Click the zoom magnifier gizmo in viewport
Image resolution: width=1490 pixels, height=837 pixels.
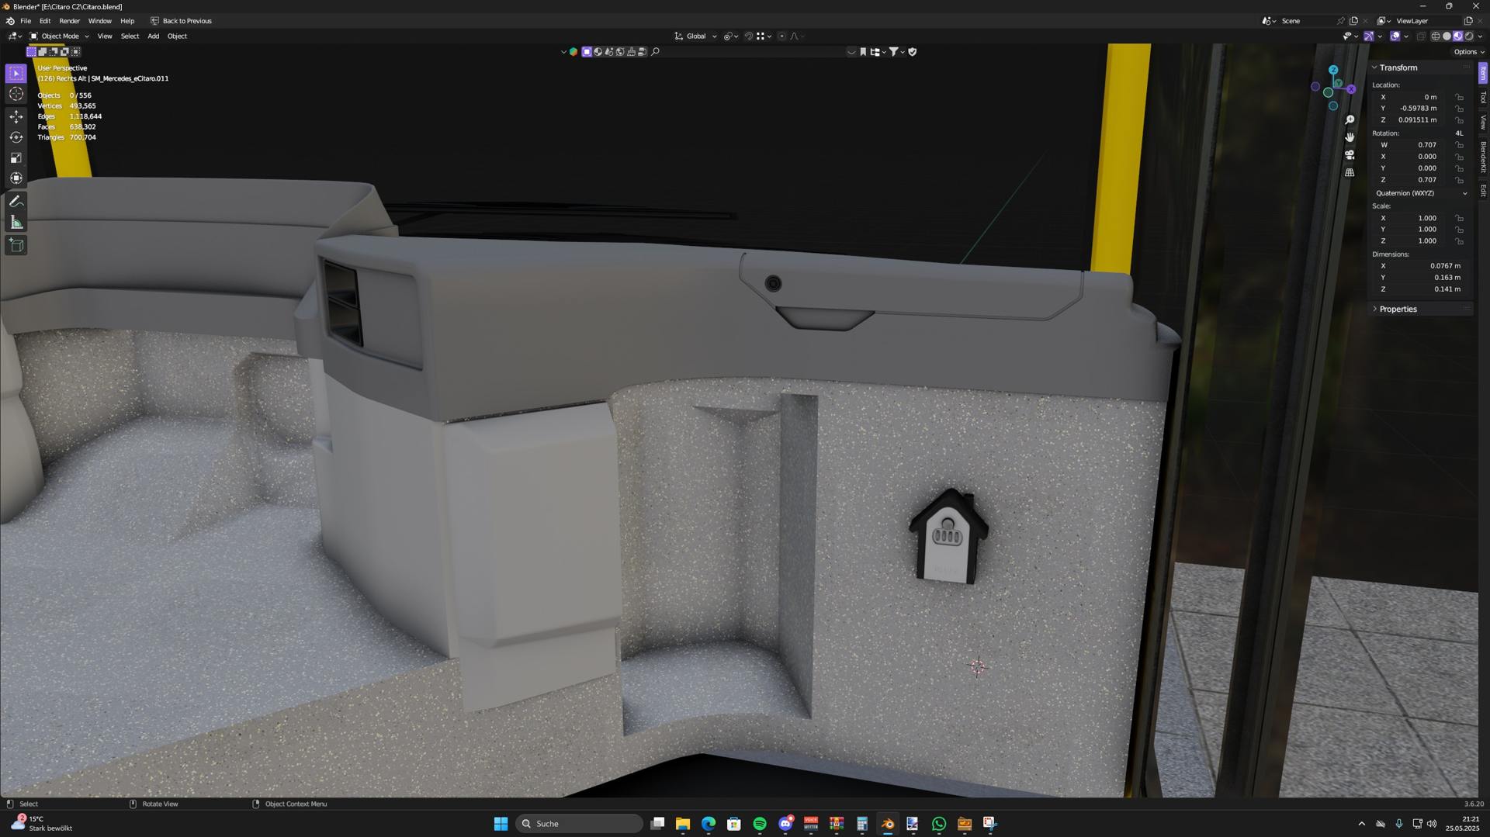click(1350, 119)
